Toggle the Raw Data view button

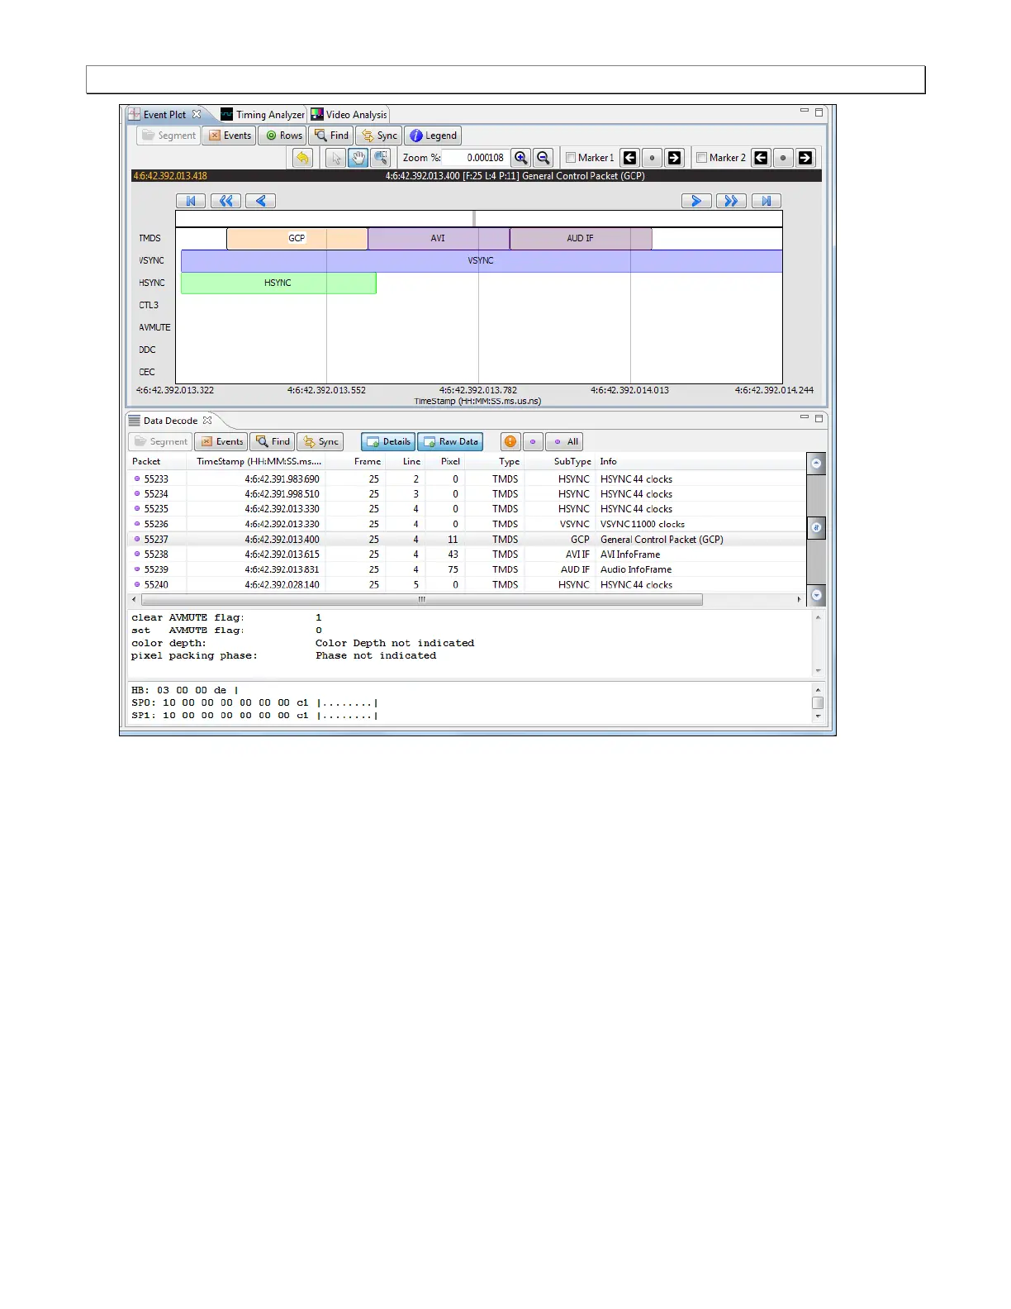coord(450,442)
